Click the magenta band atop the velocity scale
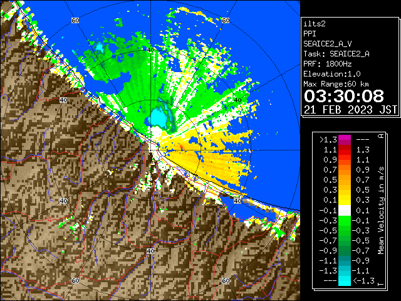This screenshot has height=301, width=401. [345, 140]
